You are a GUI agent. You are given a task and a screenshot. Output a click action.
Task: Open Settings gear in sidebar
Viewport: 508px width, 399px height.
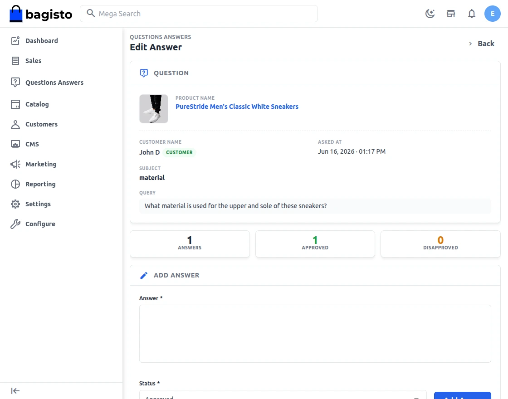tap(15, 204)
